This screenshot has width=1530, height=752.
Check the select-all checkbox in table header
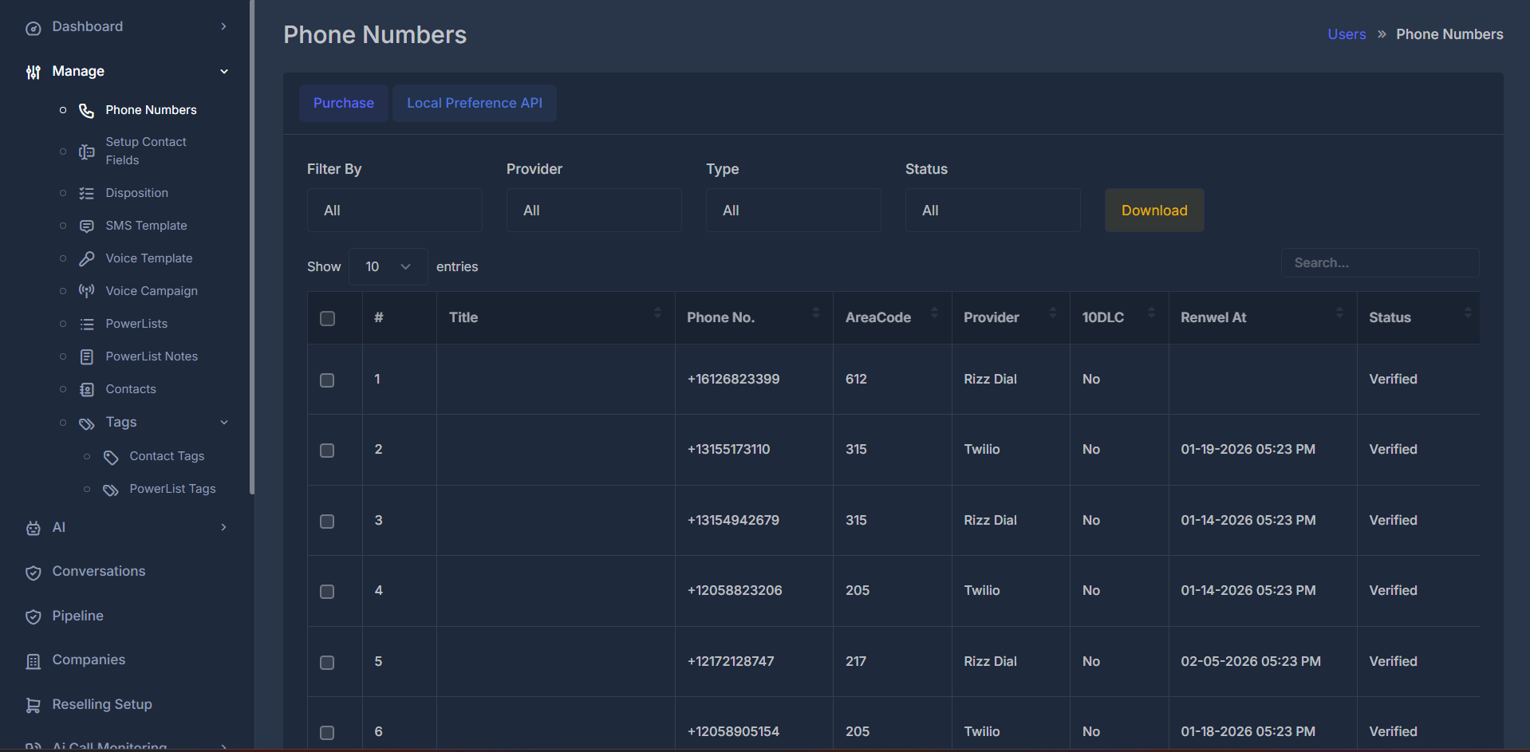327,317
